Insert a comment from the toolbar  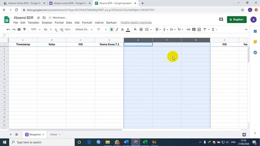point(194,30)
